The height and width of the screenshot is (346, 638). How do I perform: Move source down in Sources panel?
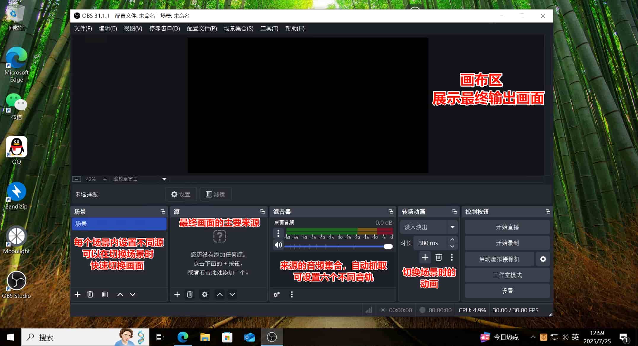click(232, 294)
